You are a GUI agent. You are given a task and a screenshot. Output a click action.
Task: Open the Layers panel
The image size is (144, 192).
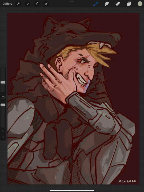pyautogui.click(x=129, y=4)
